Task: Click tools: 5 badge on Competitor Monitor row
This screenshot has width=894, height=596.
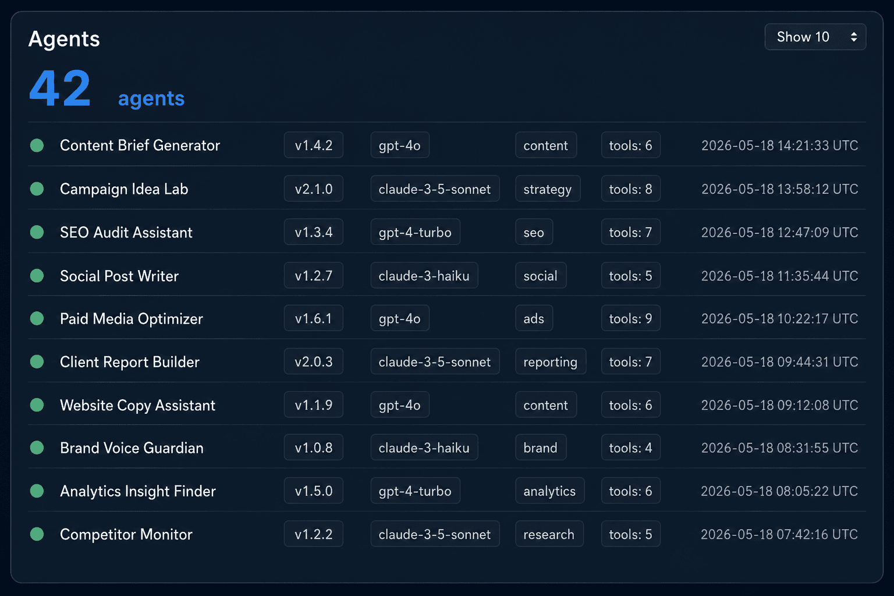Action: [631, 534]
